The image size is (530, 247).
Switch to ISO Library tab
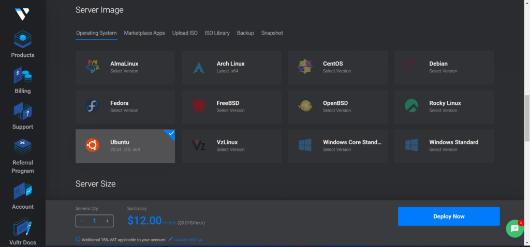[x=217, y=33]
